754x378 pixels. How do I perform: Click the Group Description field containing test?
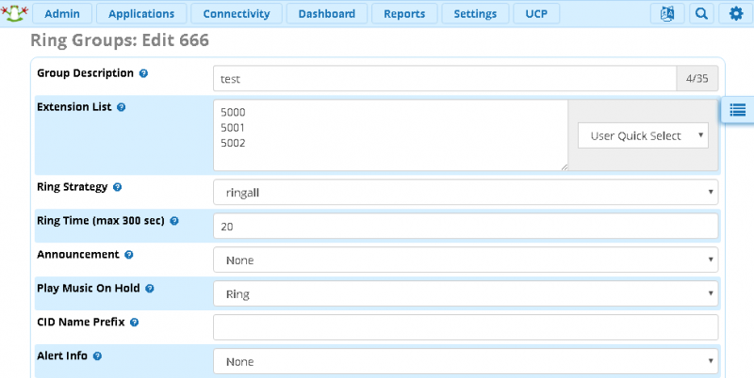[445, 78]
